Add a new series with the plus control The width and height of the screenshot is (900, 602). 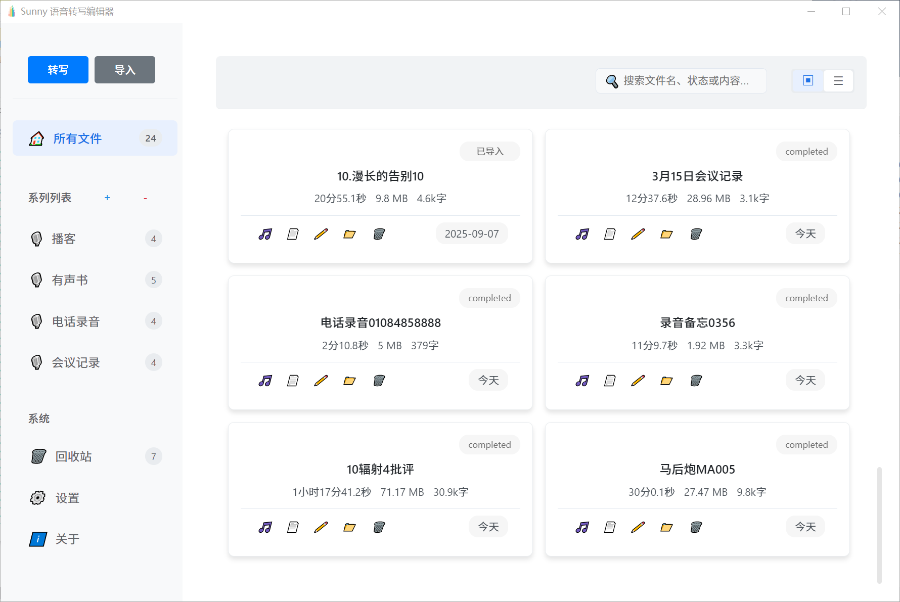(x=107, y=198)
